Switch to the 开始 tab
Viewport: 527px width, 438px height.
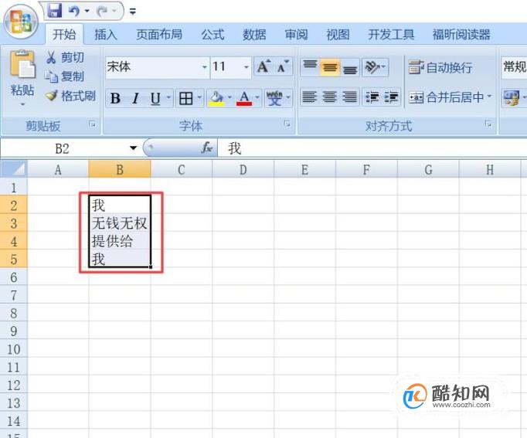(x=64, y=35)
